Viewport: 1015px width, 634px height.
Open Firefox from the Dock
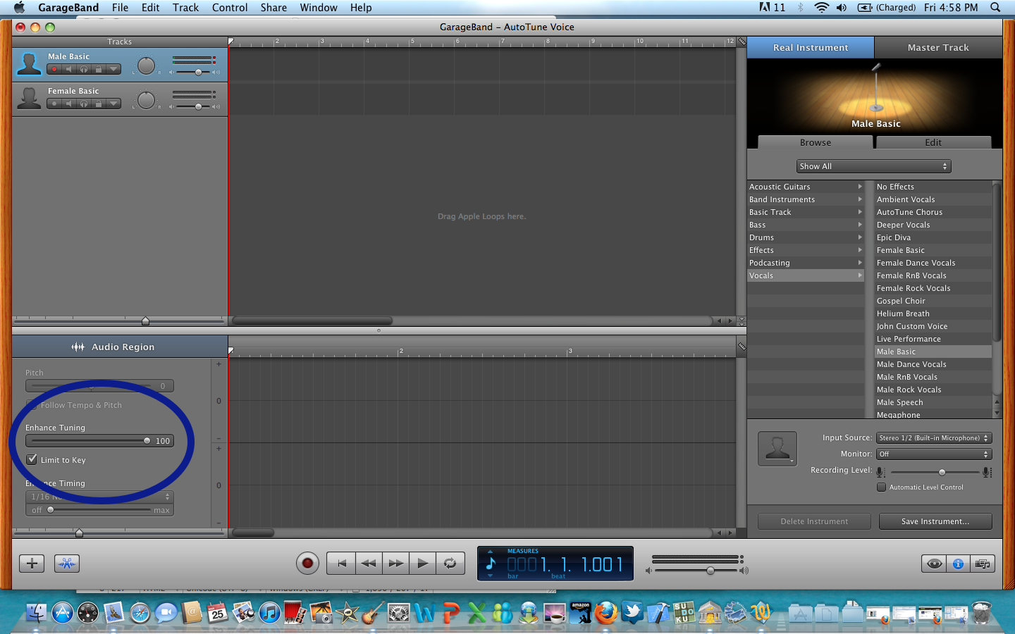point(605,612)
